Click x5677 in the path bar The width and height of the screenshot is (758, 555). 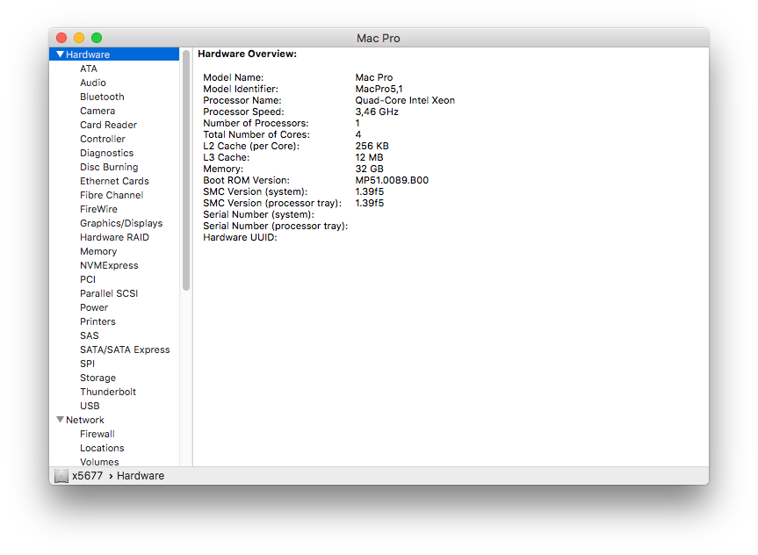tap(88, 476)
